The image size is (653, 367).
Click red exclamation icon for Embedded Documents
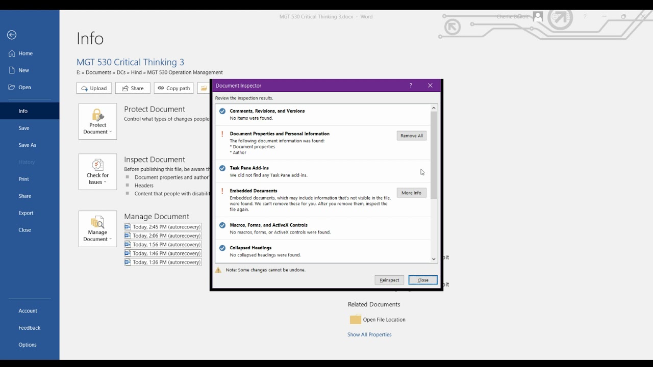pyautogui.click(x=222, y=191)
